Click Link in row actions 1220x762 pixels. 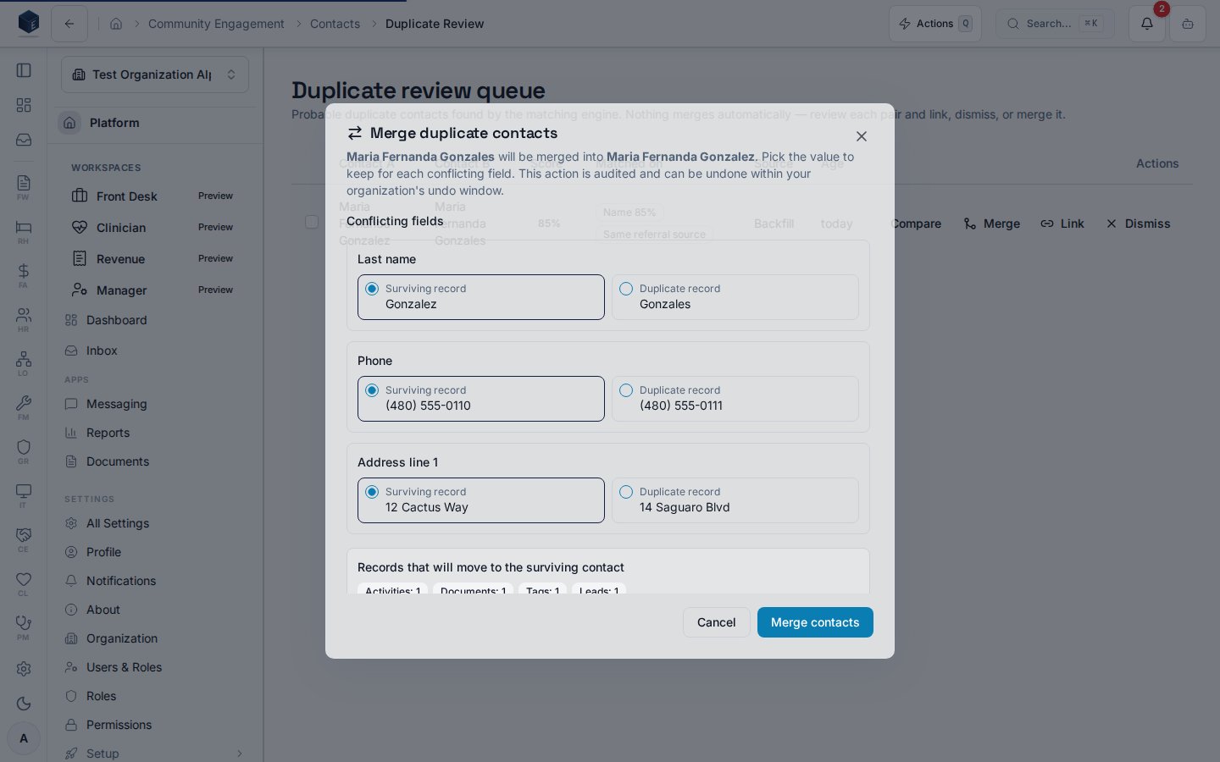point(1062,224)
